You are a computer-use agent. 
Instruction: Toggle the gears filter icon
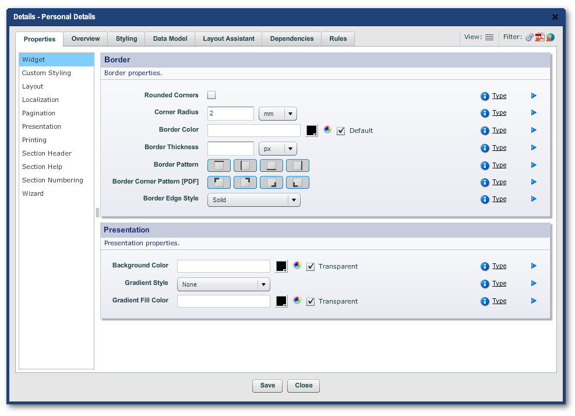tap(529, 37)
